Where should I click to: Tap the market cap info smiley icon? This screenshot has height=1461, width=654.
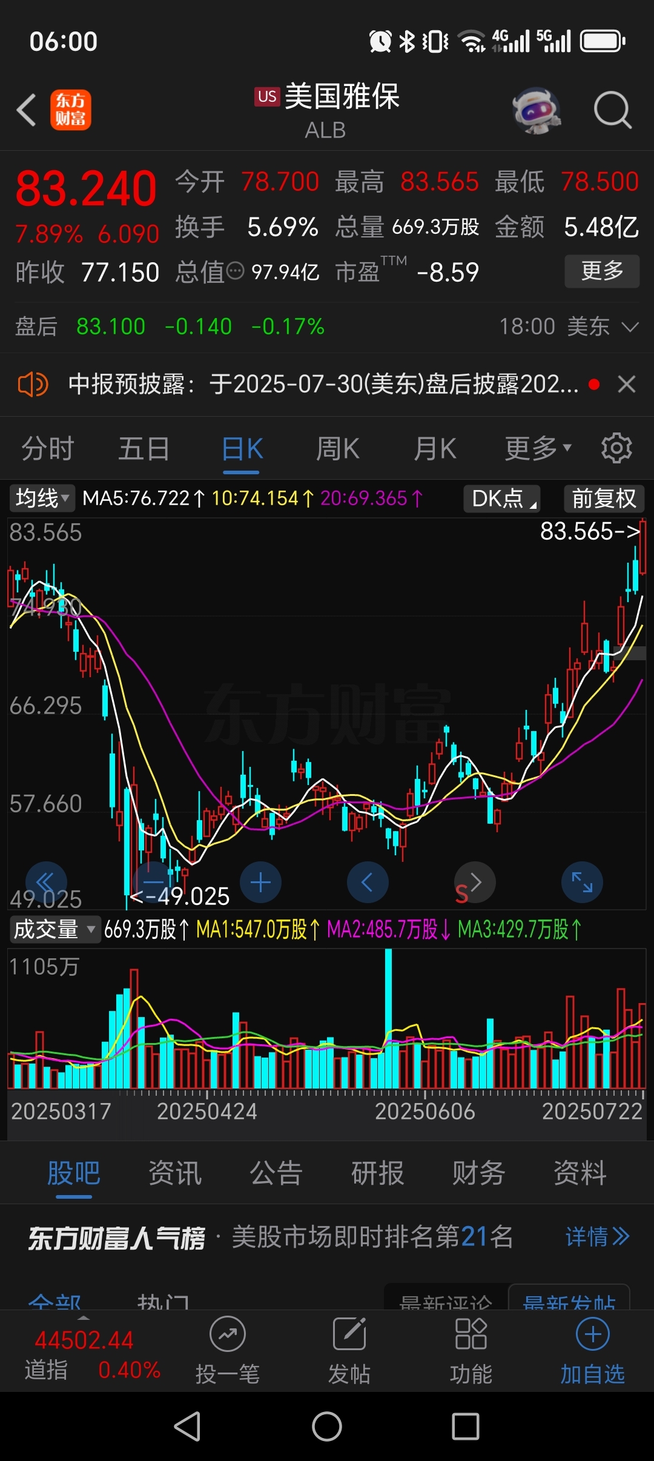click(235, 272)
